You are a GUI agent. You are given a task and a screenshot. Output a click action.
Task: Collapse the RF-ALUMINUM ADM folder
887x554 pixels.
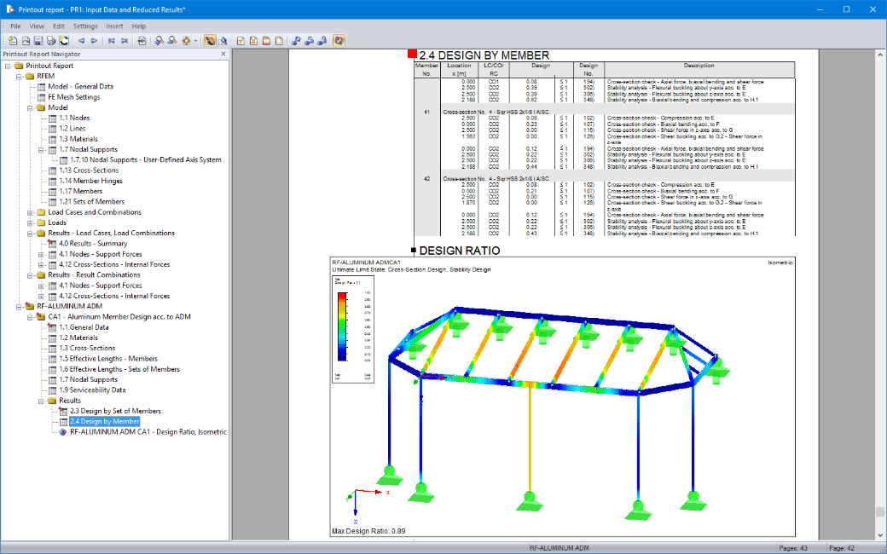tap(20, 306)
